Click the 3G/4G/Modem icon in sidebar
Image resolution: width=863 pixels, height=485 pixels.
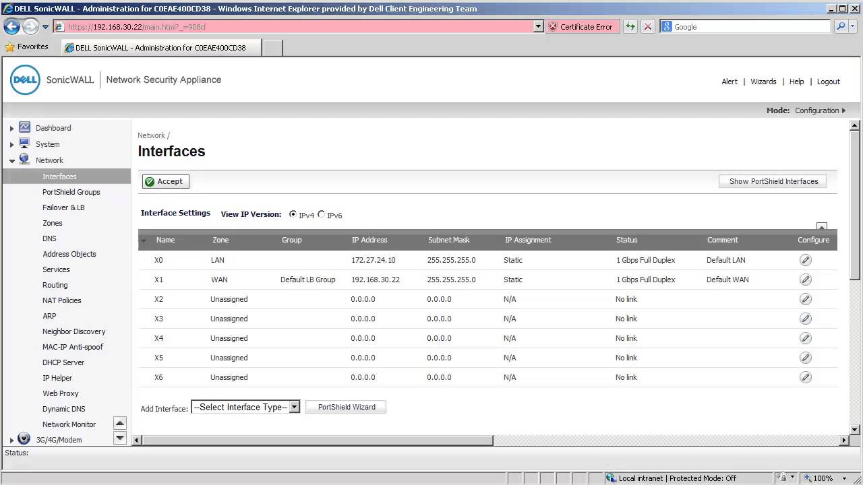tap(24, 439)
